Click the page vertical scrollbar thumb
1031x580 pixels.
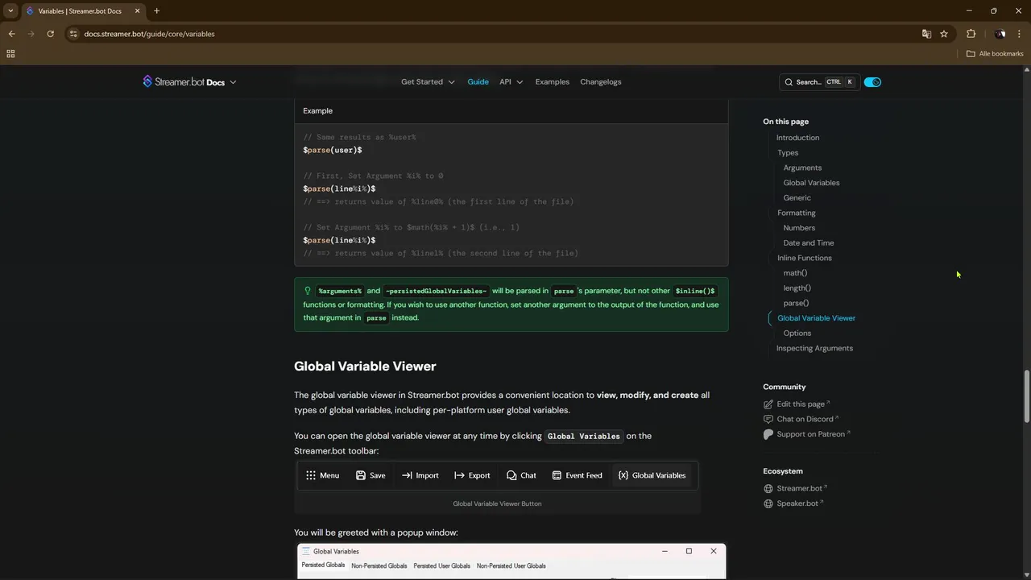point(1026,396)
